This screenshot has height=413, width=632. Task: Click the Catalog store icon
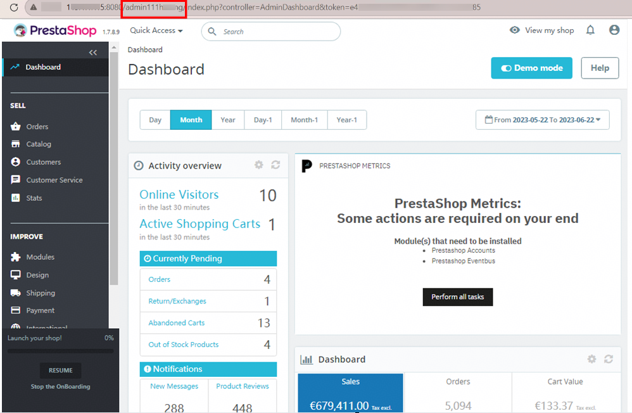tap(15, 144)
